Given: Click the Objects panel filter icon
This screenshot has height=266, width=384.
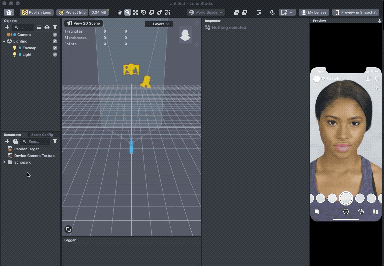Looking at the screenshot, I should click(x=55, y=27).
